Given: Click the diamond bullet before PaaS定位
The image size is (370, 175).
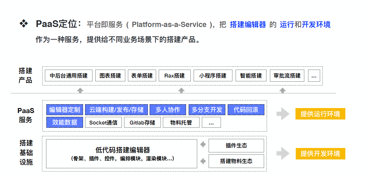Looking at the screenshot, I should [x=23, y=24].
